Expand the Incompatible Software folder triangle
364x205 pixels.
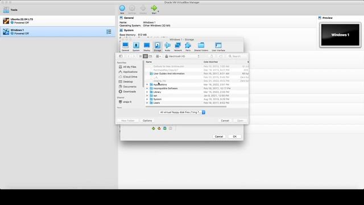tap(147, 88)
